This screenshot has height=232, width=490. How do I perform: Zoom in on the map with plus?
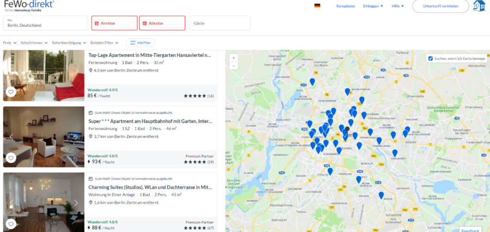[234, 58]
